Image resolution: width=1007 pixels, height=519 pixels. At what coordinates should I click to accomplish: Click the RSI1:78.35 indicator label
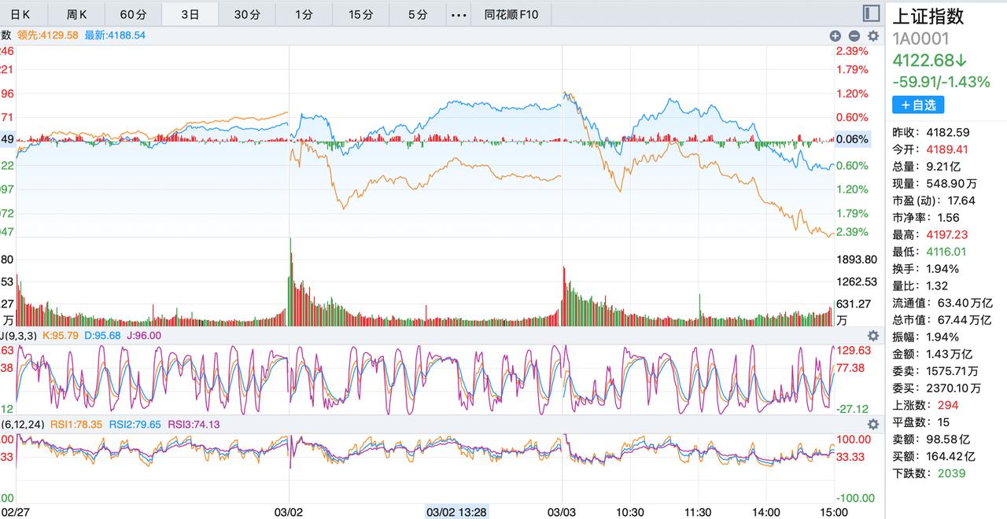pyautogui.click(x=76, y=424)
